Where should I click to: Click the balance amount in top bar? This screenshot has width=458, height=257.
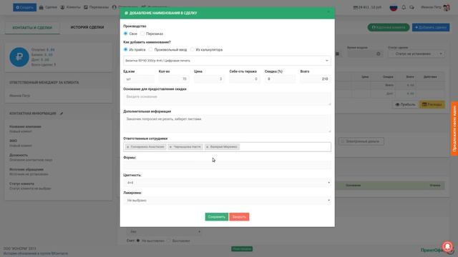coord(367,7)
